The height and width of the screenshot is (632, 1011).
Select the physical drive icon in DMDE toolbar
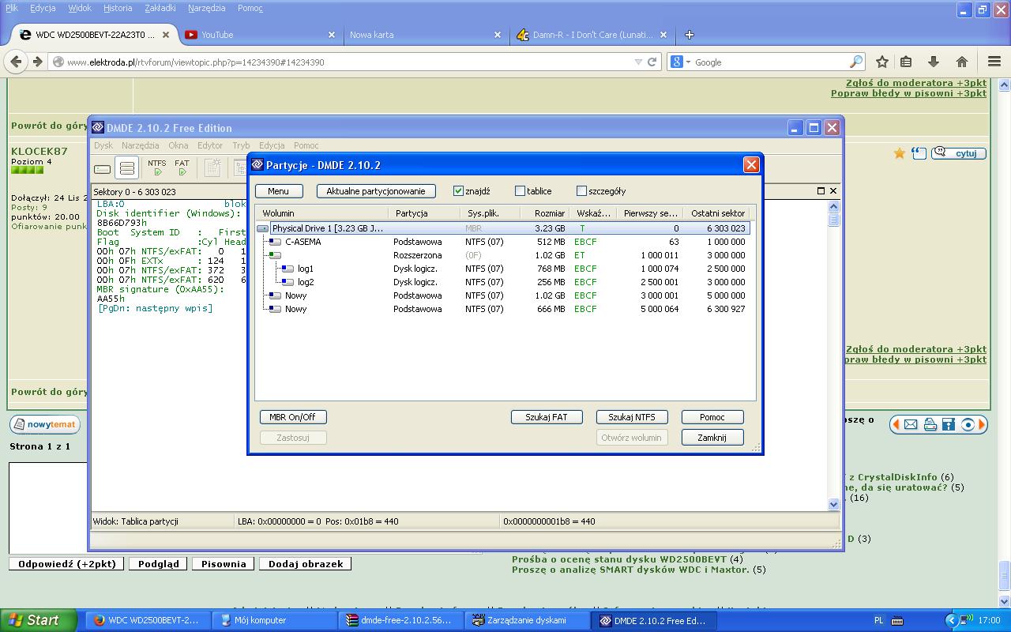click(x=102, y=168)
